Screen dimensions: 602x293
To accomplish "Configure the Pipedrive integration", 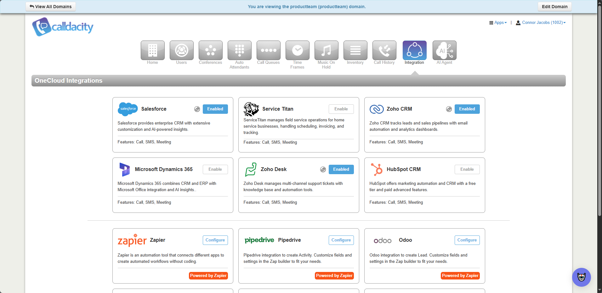I will coord(341,240).
